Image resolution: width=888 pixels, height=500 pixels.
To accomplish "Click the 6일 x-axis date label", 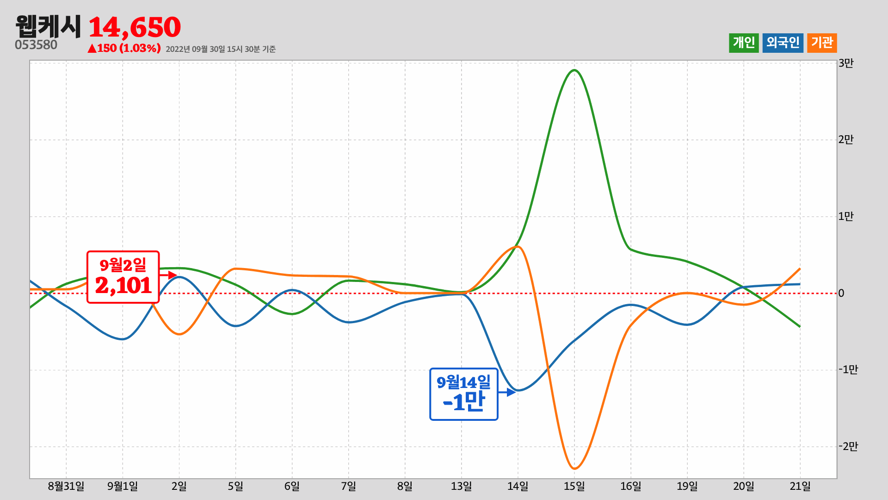I will pyautogui.click(x=292, y=486).
